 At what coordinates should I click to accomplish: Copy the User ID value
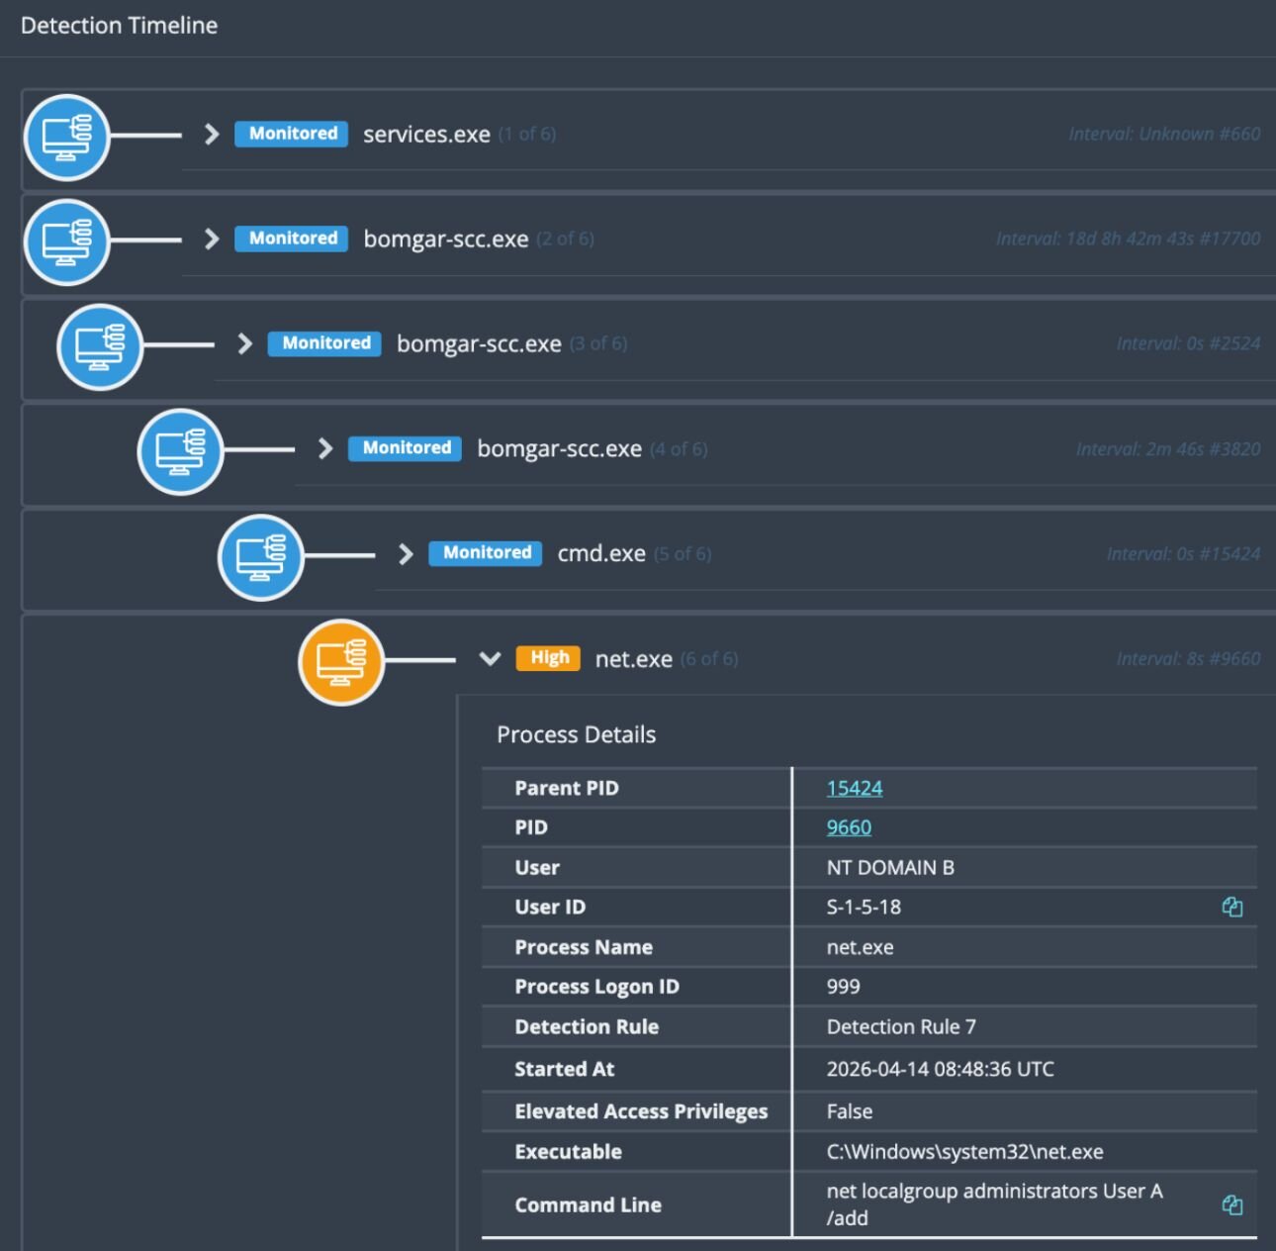tap(1231, 907)
